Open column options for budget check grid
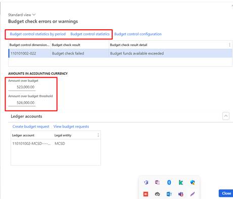This screenshot has width=233, height=199. [x=229, y=45]
